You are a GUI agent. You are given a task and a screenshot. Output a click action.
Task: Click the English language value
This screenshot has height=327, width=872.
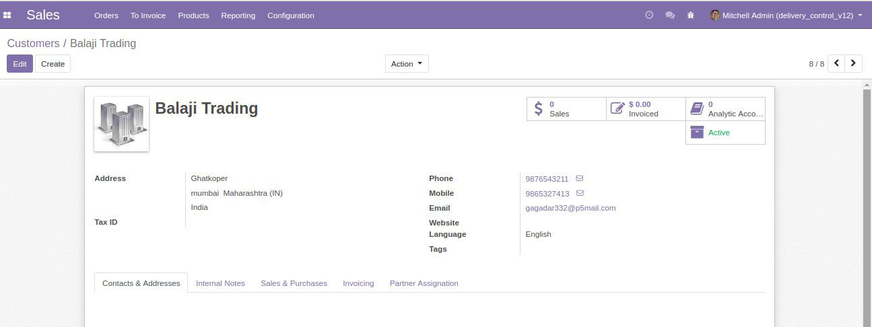(538, 234)
